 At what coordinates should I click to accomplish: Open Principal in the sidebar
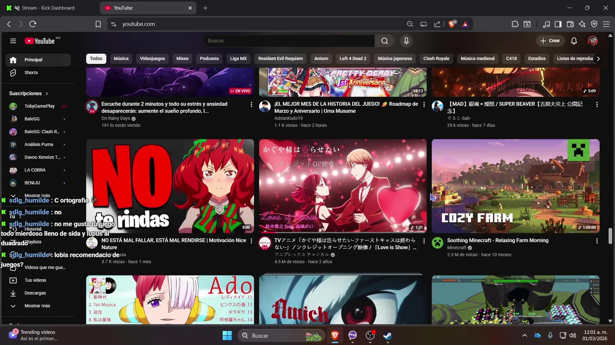(38, 60)
